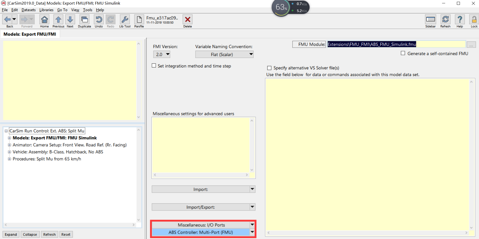Open the FMI Version 2.0 dropdown
Screen dimensions: 479x239
pos(162,54)
